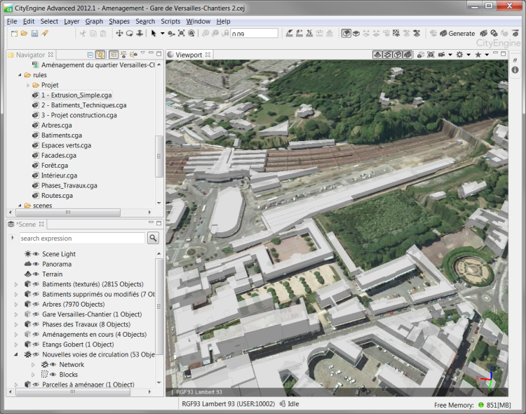Click the search magnifier button in Scene
Screen dimensions: 526x414
(x=153, y=238)
